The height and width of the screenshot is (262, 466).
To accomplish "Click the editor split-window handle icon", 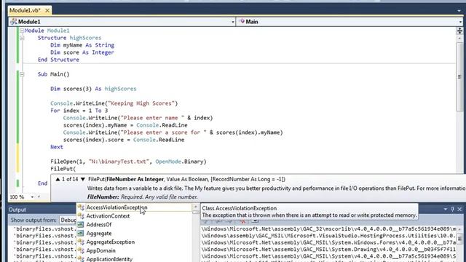I will pyautogui.click(x=459, y=31).
